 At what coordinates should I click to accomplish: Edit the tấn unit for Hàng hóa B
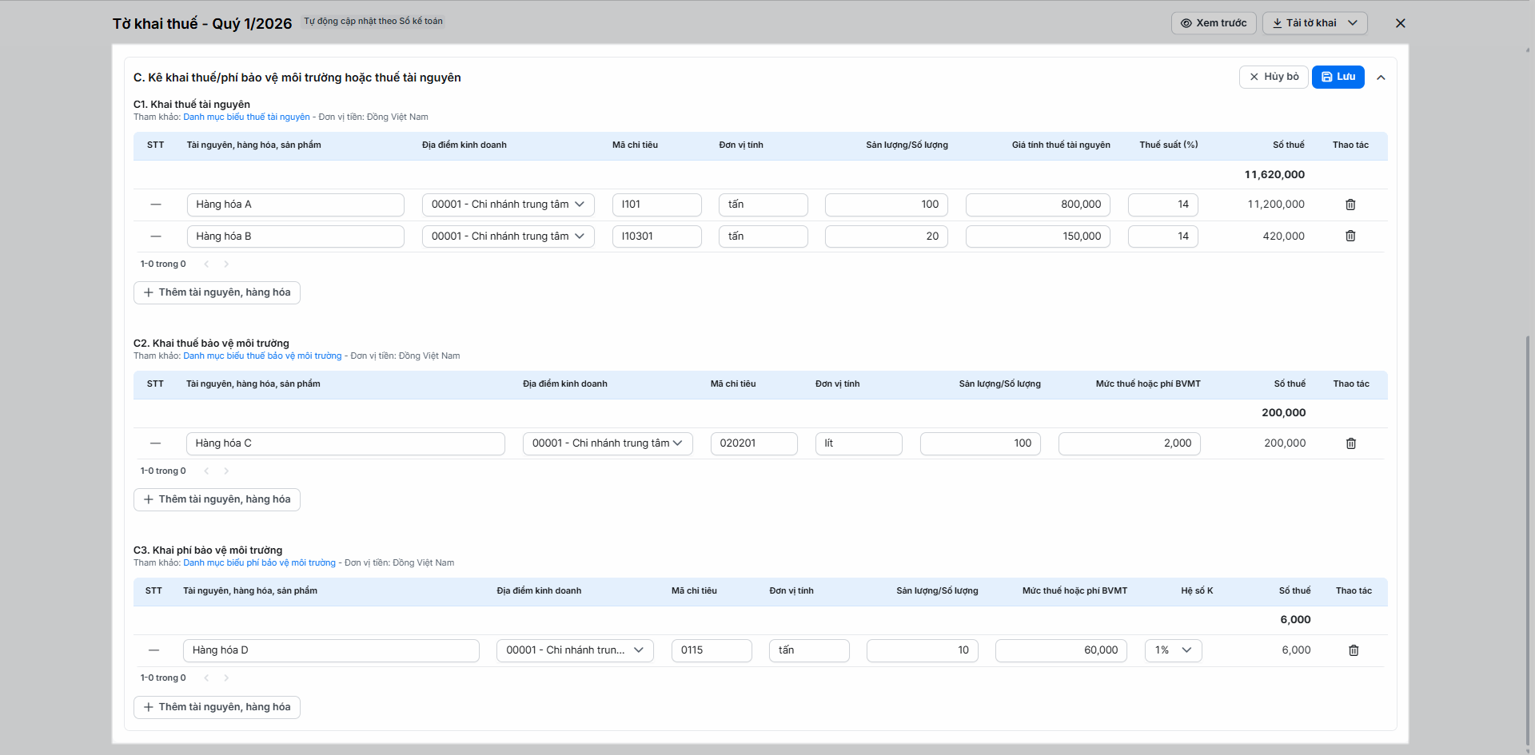(763, 236)
